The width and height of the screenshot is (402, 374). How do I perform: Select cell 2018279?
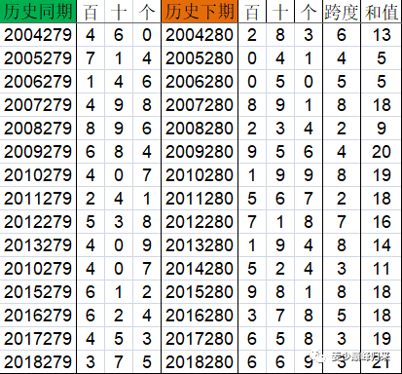38,361
